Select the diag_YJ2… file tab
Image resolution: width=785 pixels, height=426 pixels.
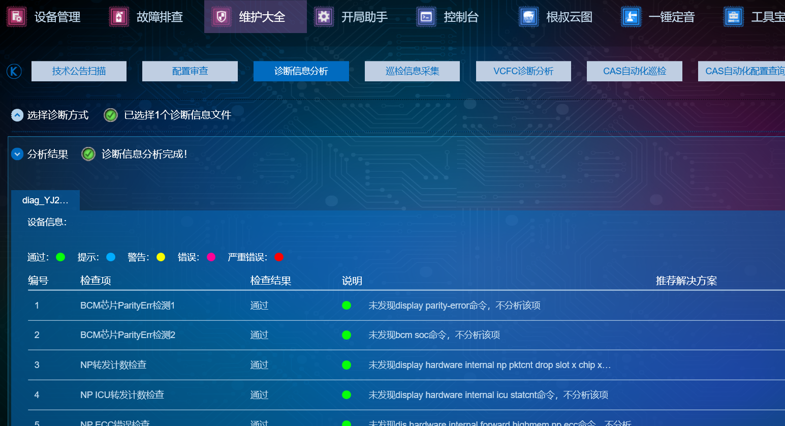45,200
